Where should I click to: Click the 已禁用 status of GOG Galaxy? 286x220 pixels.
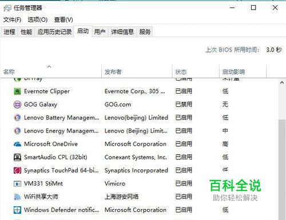pos(184,105)
